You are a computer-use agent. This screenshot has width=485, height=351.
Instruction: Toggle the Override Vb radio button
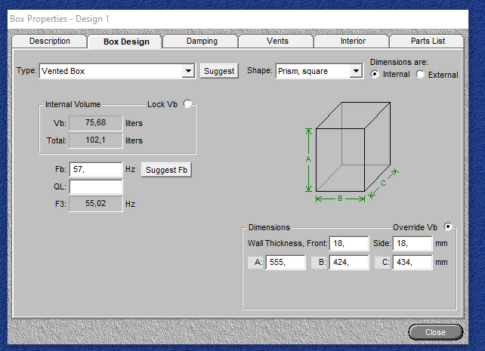pyautogui.click(x=447, y=226)
